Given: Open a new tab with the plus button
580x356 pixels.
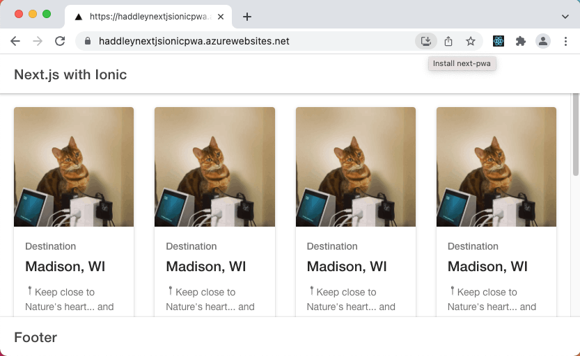Looking at the screenshot, I should [x=246, y=17].
